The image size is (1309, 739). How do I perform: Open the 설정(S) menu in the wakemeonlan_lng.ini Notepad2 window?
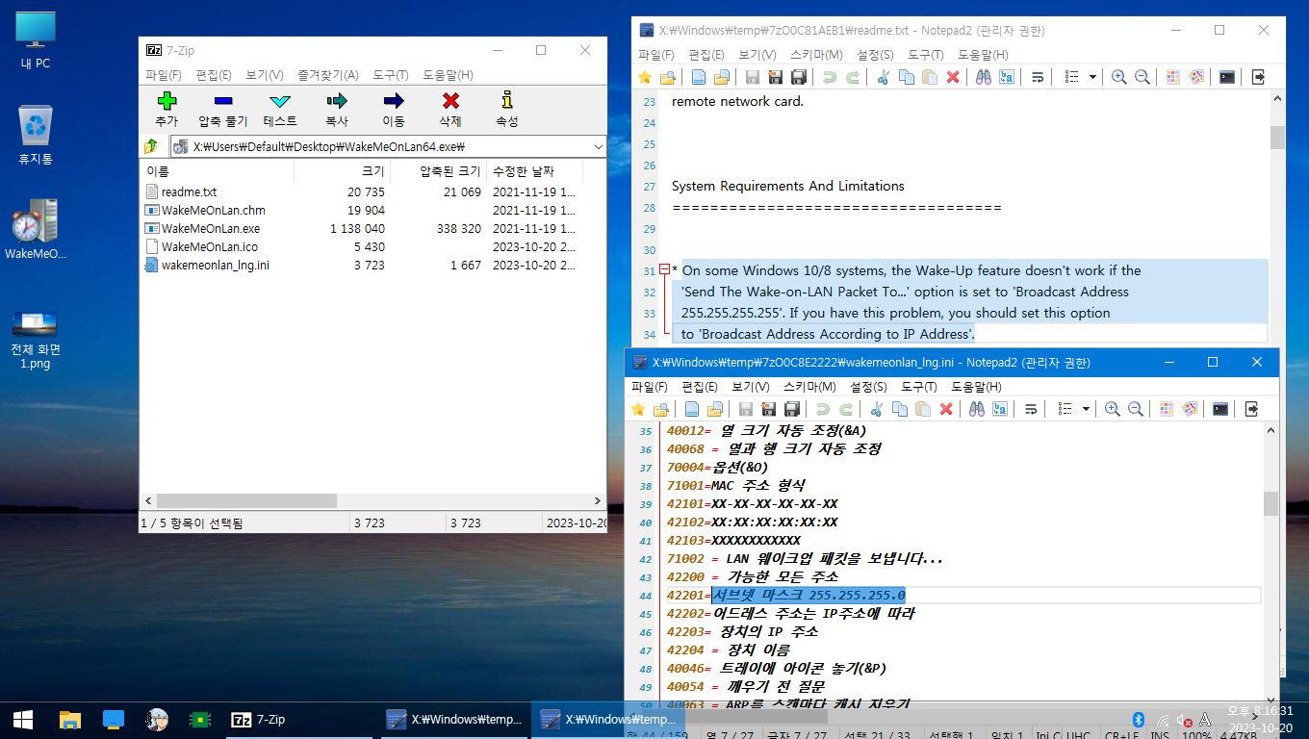point(868,387)
